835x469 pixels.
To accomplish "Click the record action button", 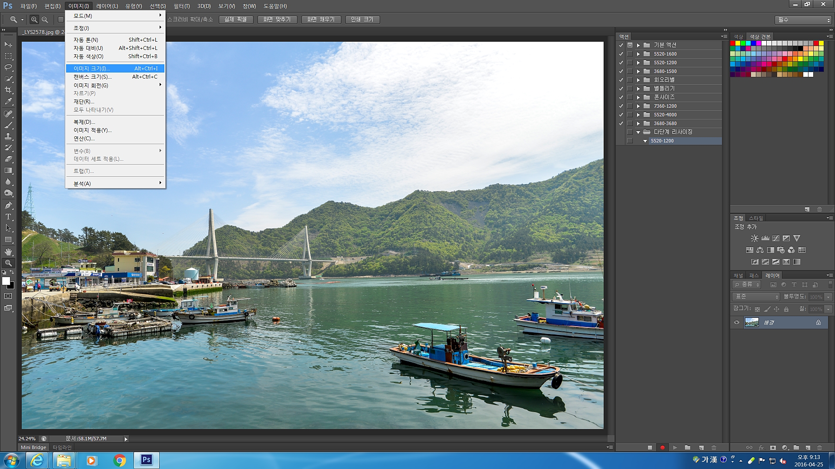I will [662, 447].
